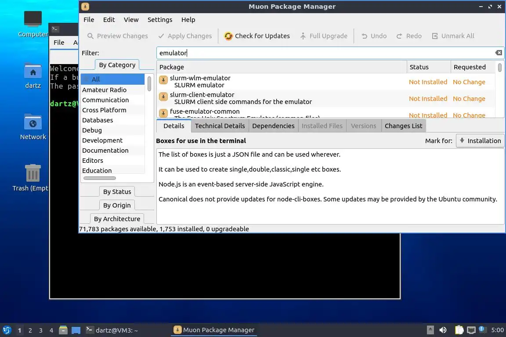Click Redo in the toolbar
This screenshot has width=506, height=337.
[x=409, y=36]
